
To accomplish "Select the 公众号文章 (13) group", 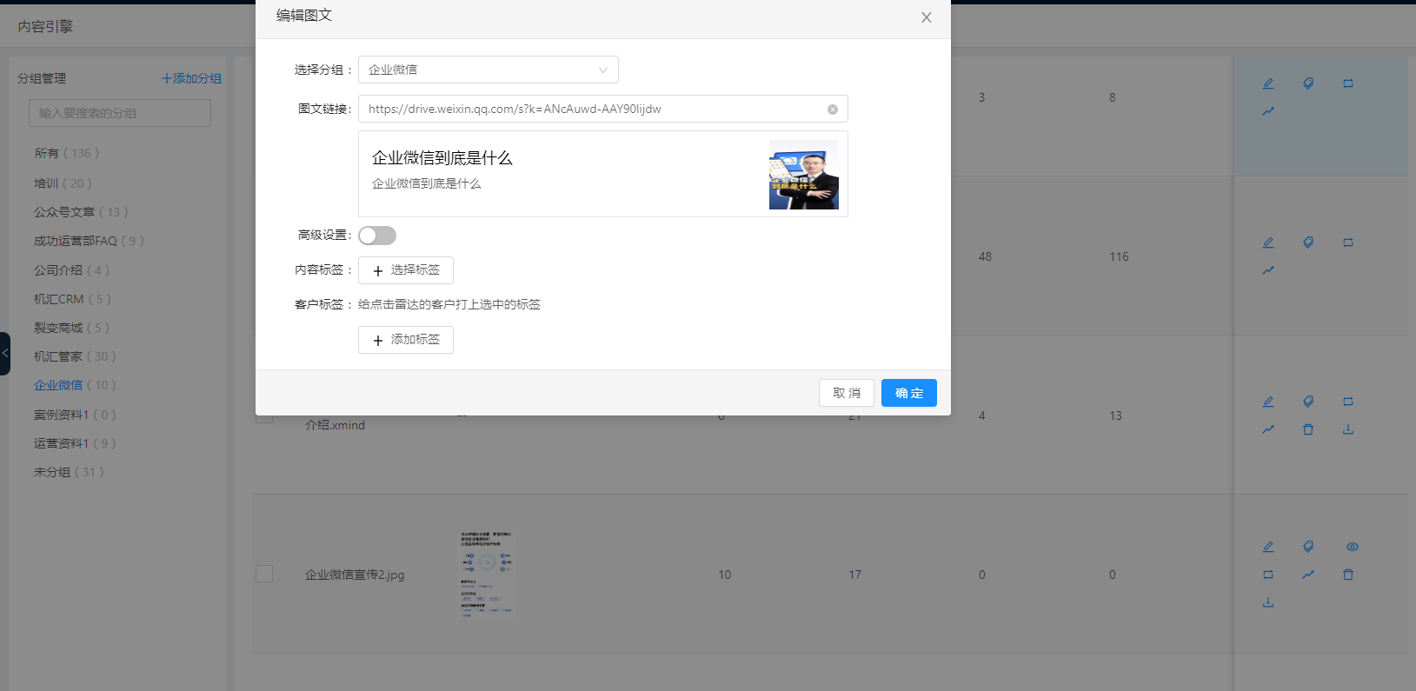I will [x=81, y=212].
